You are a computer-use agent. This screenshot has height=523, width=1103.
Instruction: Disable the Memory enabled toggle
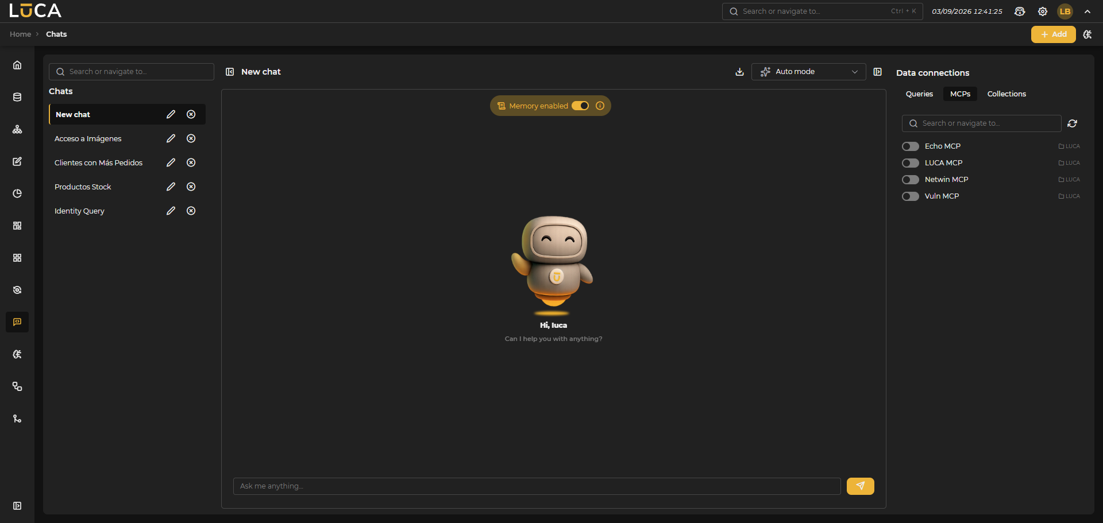[580, 106]
